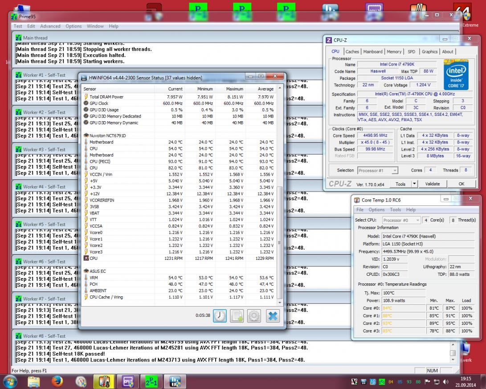Click HWiNFO Current column header
The width and height of the screenshot is (486, 389).
(x=170, y=89)
